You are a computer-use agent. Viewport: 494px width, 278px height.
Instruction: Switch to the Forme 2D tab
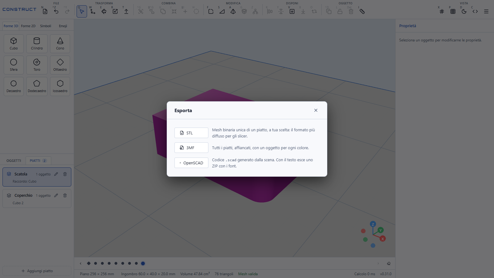[x=28, y=26]
